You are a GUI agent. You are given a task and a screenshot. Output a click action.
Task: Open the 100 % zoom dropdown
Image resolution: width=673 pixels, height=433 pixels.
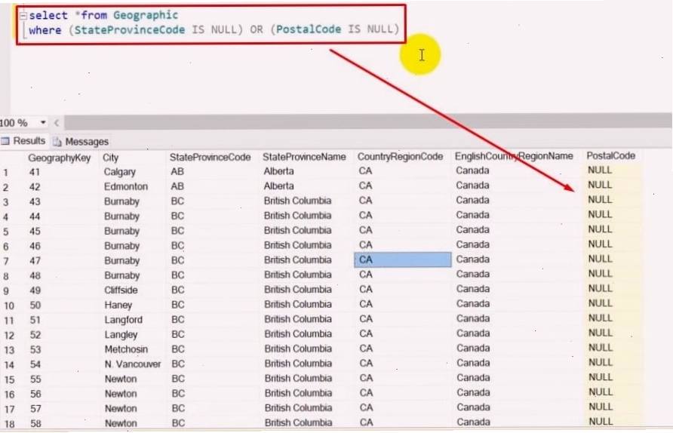tap(43, 123)
